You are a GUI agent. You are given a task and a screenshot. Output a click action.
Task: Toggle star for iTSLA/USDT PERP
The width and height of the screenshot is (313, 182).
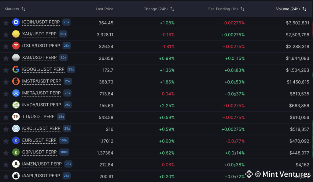(6, 47)
